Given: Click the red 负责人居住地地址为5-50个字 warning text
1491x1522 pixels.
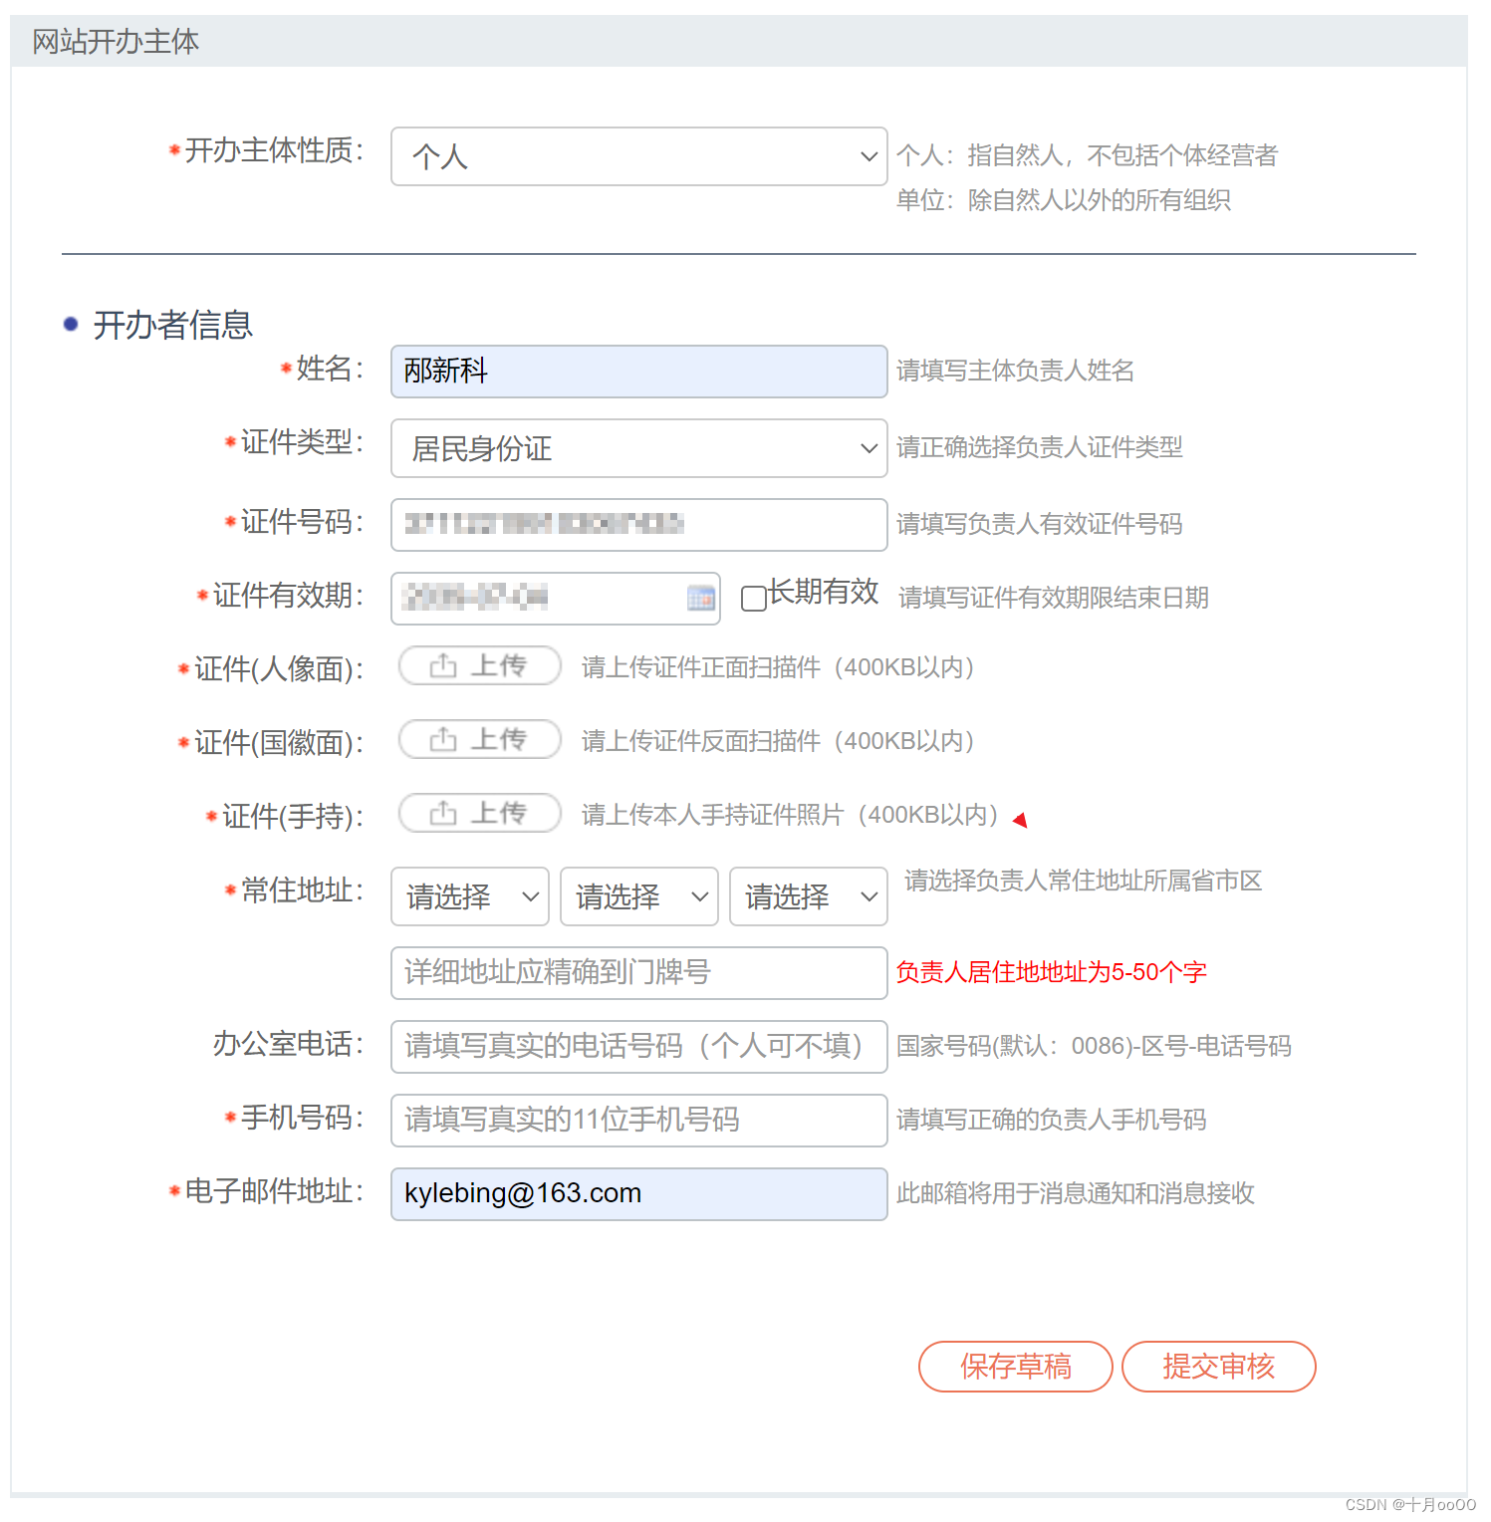Looking at the screenshot, I should [1052, 973].
